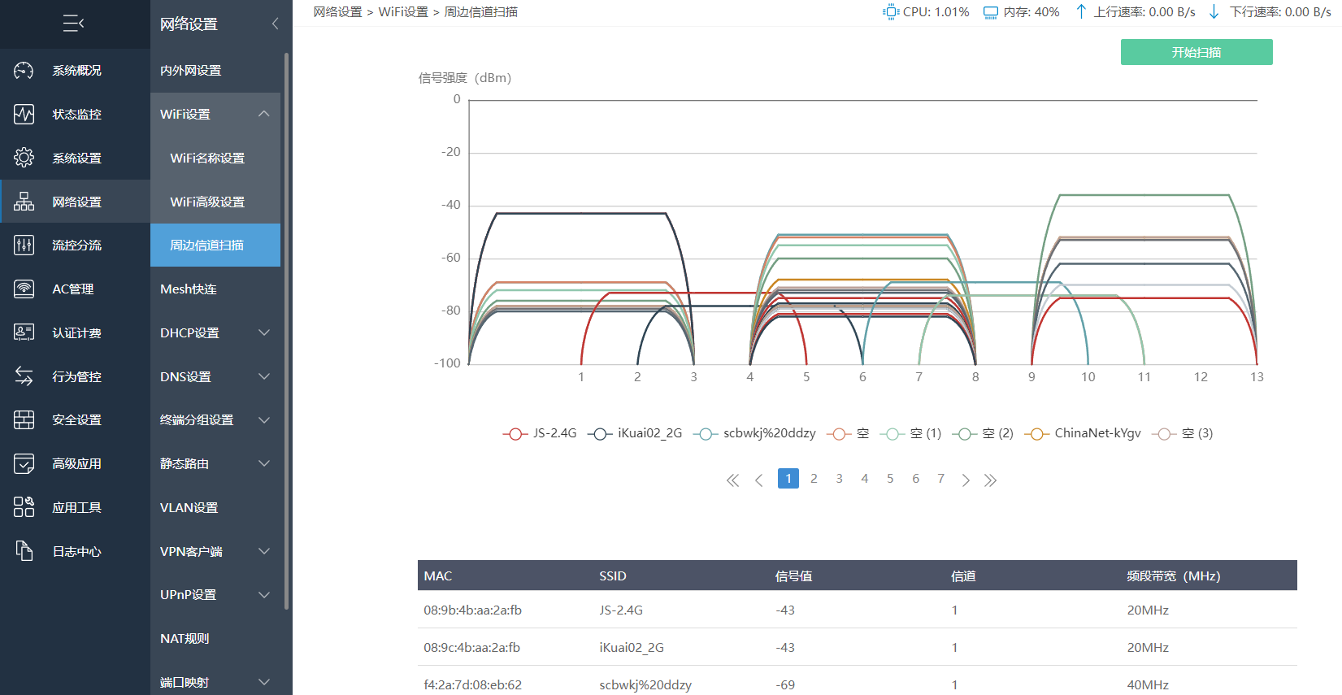Click the 安全设置 firewall icon
1342x695 pixels.
pyautogui.click(x=24, y=419)
